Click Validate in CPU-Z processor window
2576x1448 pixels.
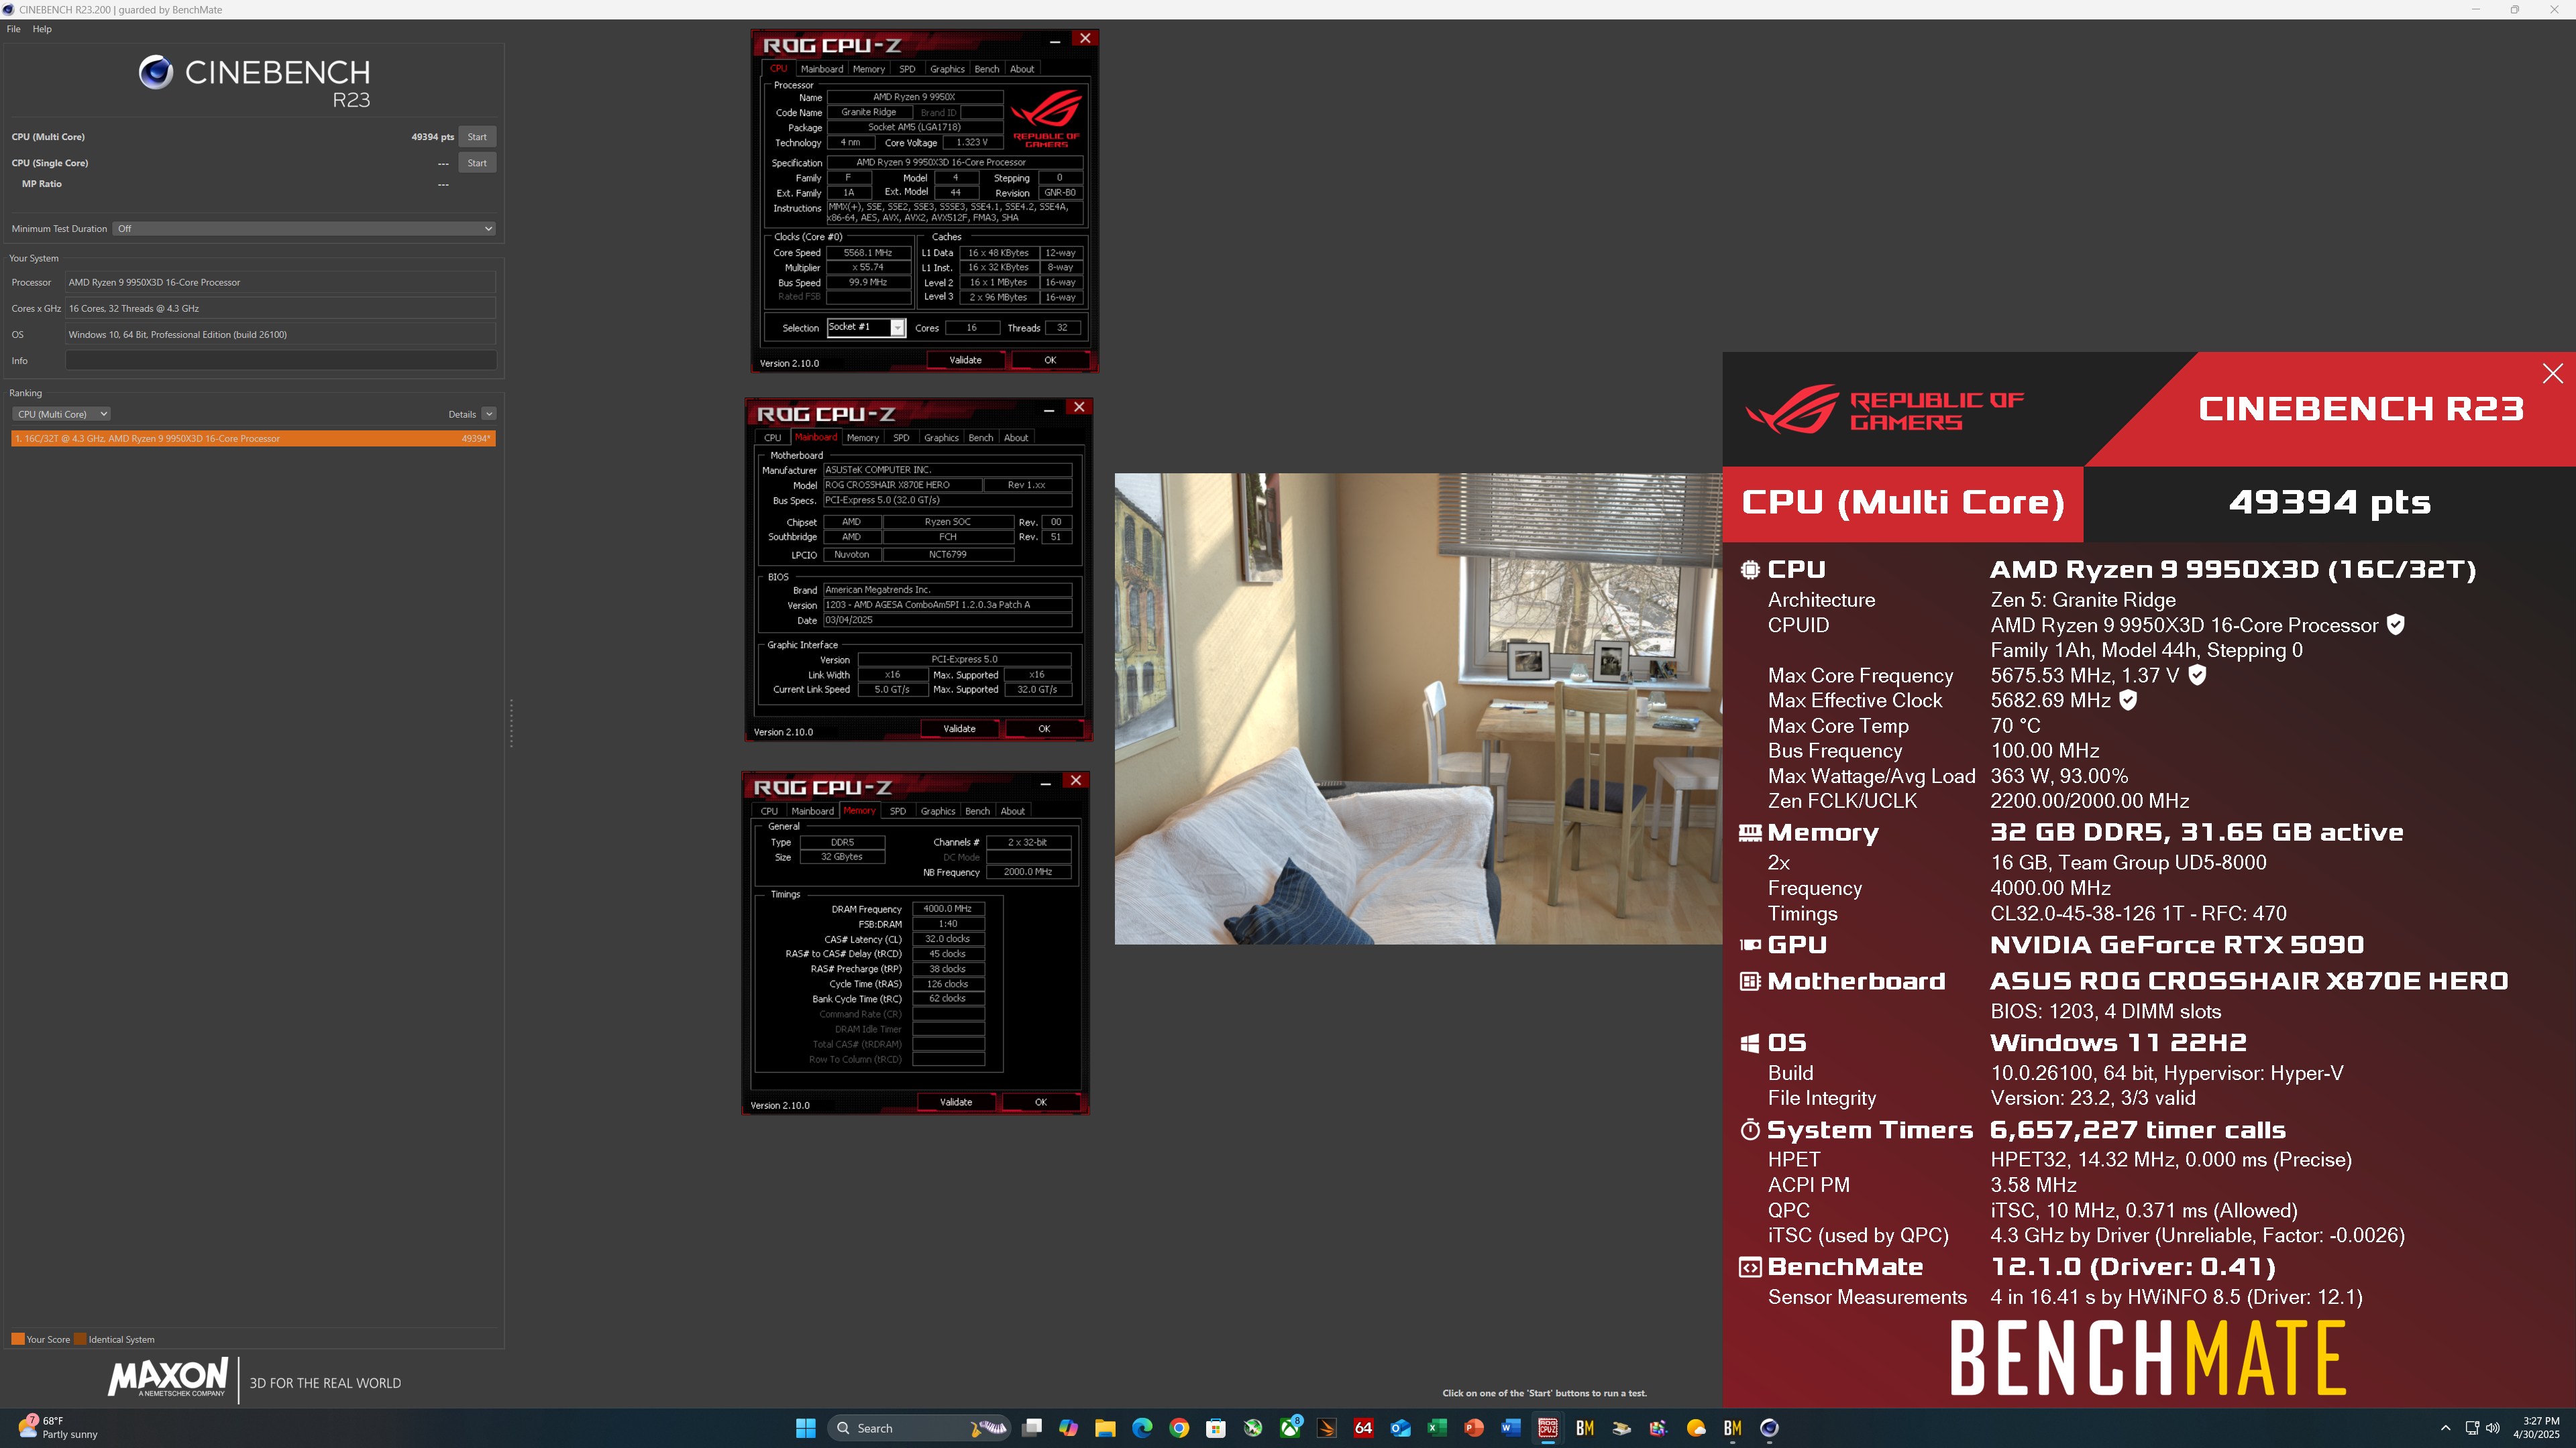(x=965, y=360)
